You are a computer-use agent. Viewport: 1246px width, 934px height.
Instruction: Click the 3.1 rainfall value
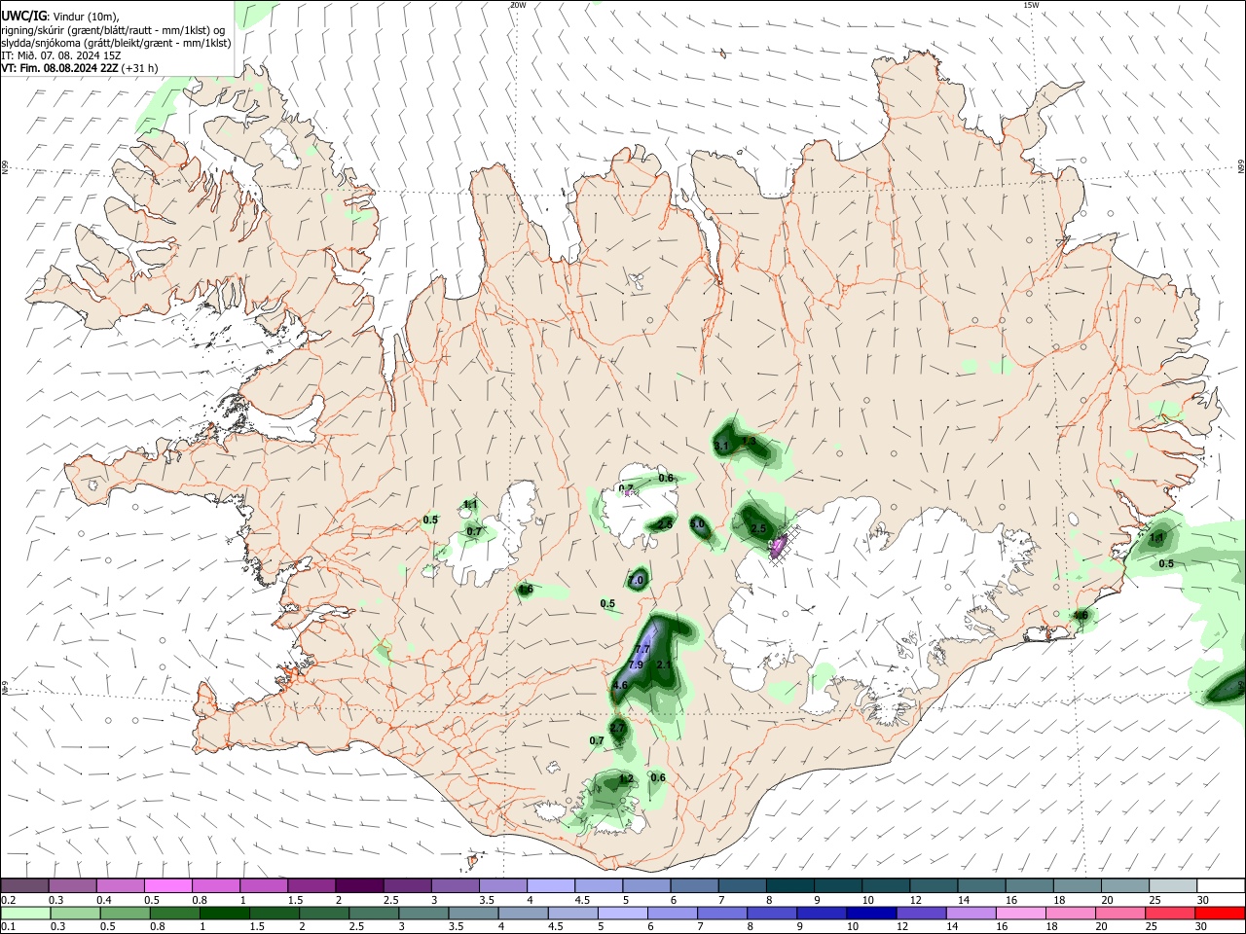(721, 446)
